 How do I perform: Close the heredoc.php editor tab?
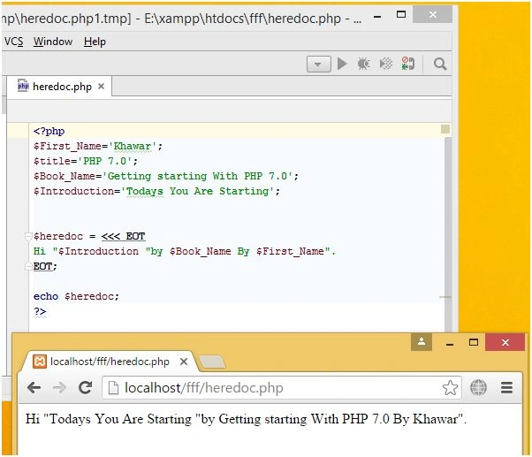[101, 87]
